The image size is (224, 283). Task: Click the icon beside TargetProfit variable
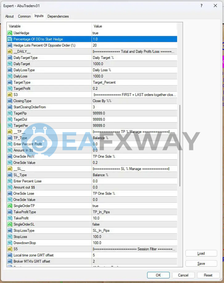click(10, 89)
